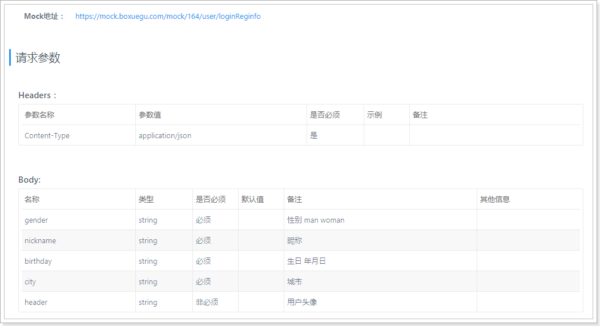Click the city field name cell
This screenshot has height=326, width=600.
pyautogui.click(x=30, y=281)
